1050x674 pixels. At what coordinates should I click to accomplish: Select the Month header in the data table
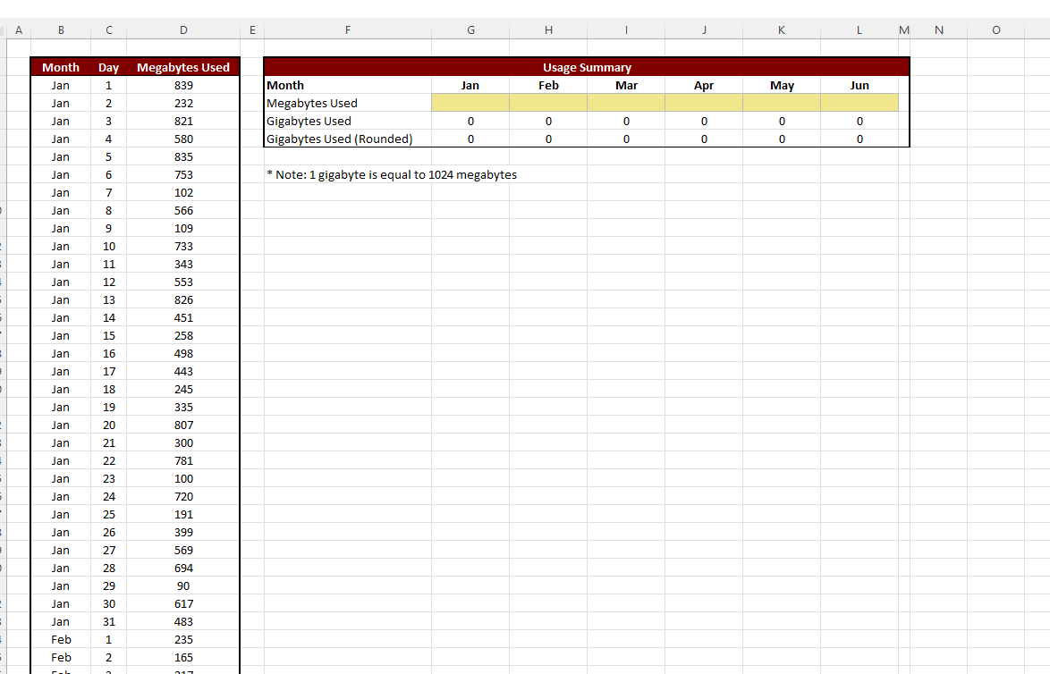coord(61,67)
